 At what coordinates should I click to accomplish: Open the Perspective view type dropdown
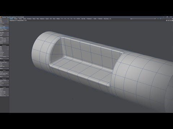click(13, 20)
